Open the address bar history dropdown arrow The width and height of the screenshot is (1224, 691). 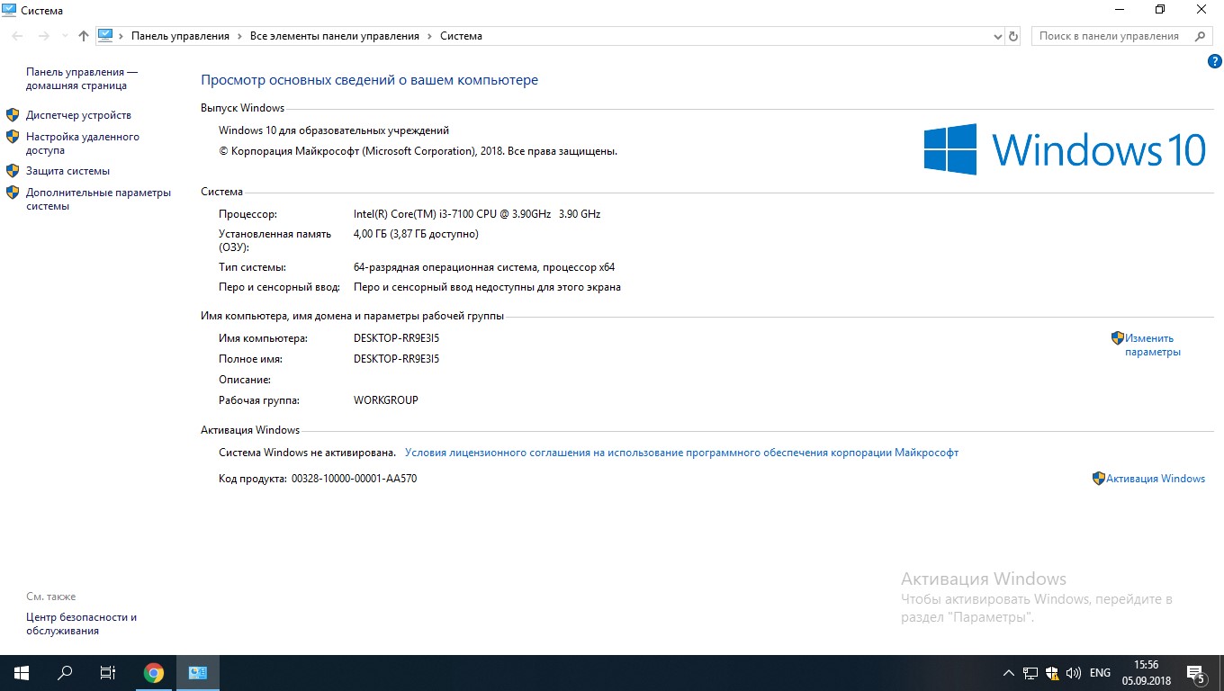tap(997, 37)
